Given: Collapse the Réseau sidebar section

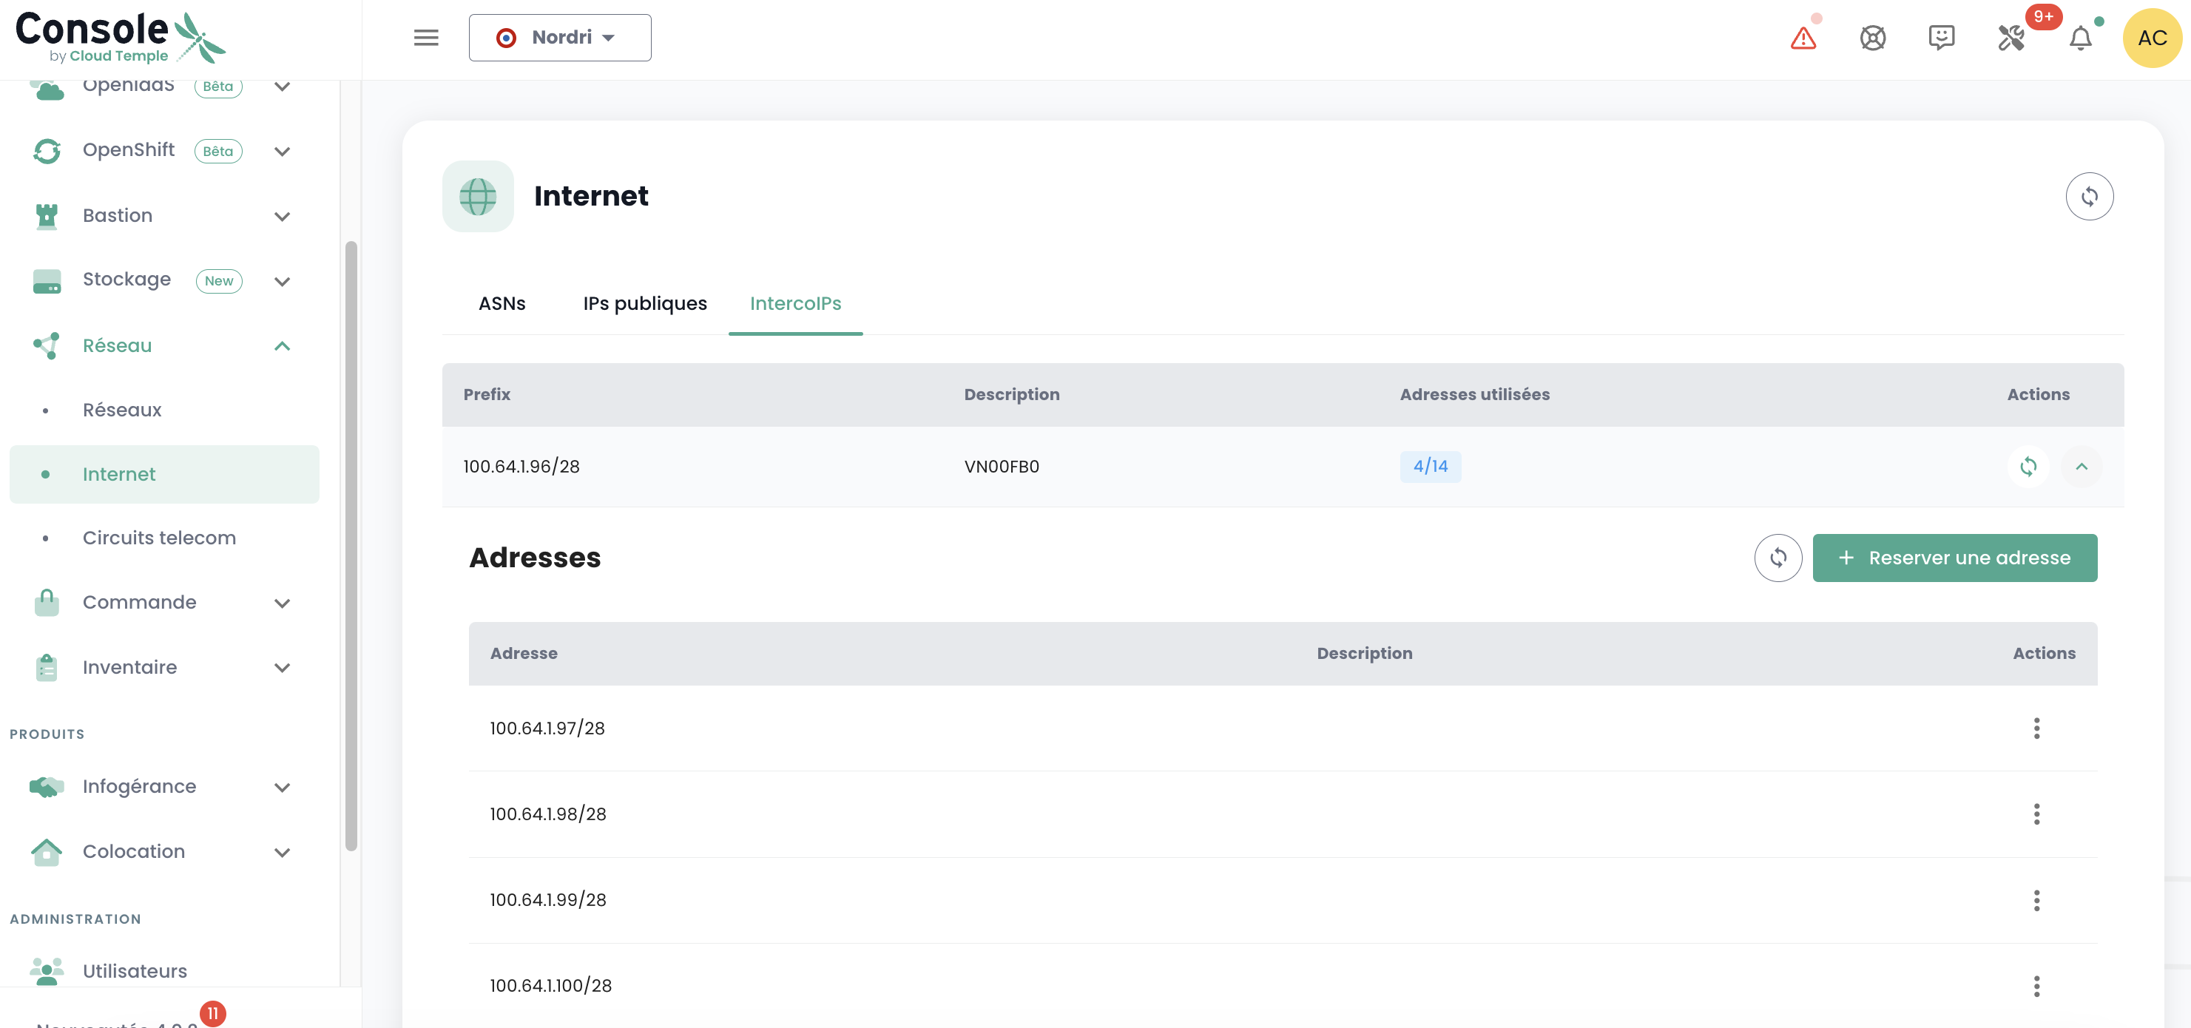Looking at the screenshot, I should coord(283,346).
